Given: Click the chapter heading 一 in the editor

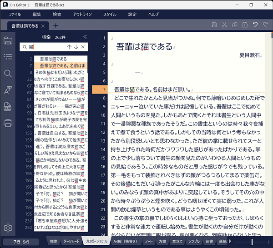Looking at the screenshot, I should (137, 72).
